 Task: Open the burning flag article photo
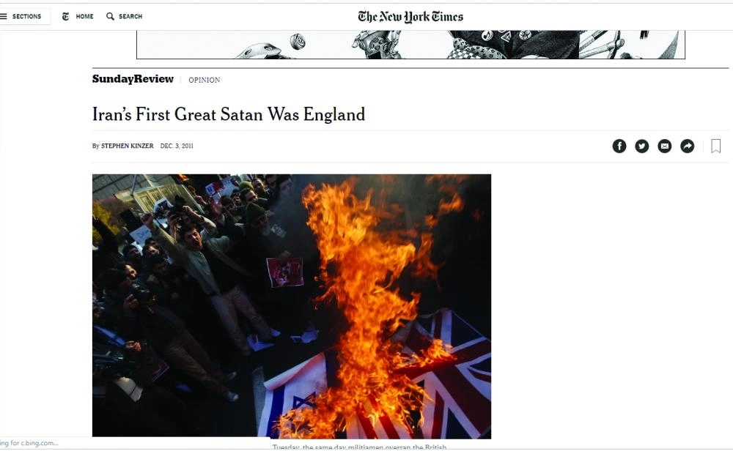pos(292,306)
